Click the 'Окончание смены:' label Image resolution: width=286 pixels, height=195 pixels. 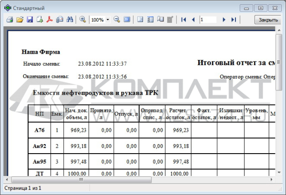click(x=46, y=76)
